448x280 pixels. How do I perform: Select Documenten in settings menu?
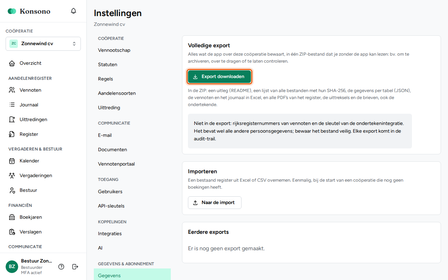coord(132,150)
